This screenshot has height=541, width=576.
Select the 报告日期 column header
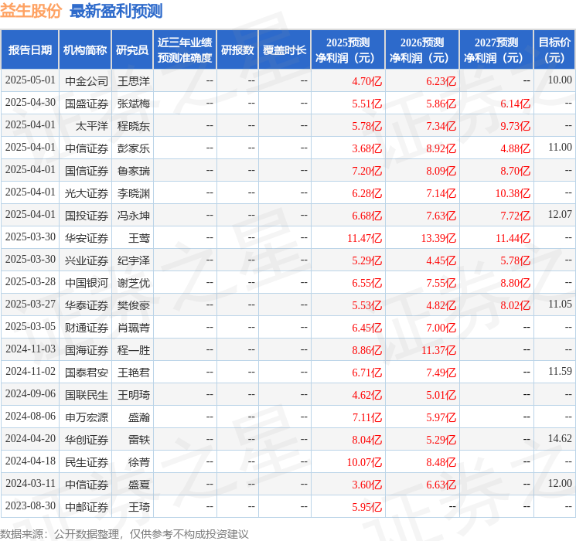click(29, 50)
